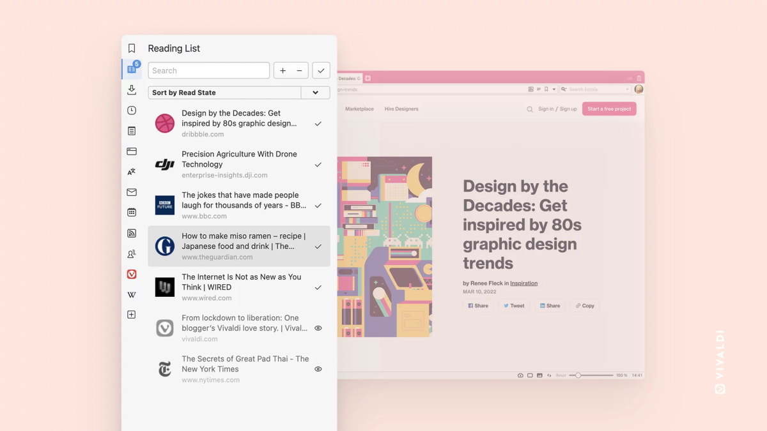Open the Calendar panel
The width and height of the screenshot is (767, 431).
pyautogui.click(x=132, y=212)
